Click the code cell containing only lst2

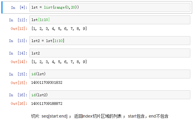click(x=110, y=53)
